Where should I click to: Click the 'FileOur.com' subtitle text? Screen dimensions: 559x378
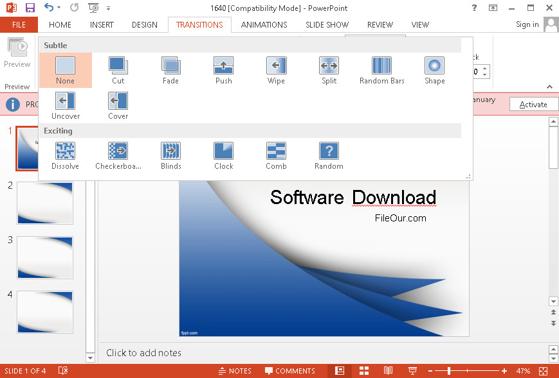point(400,218)
